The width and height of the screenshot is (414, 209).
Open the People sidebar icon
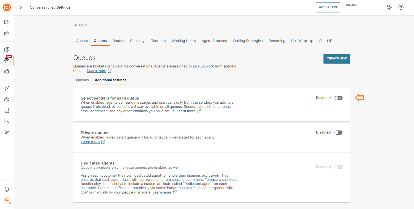point(7,99)
